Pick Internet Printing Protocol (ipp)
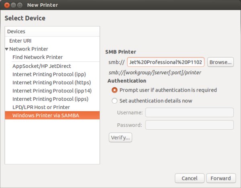 (x=49, y=74)
